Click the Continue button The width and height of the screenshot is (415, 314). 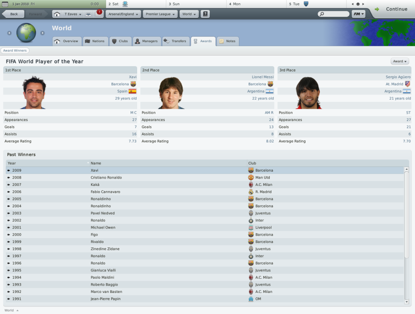point(392,9)
